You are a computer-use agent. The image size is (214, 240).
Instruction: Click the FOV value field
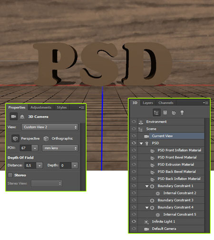(x=26, y=148)
